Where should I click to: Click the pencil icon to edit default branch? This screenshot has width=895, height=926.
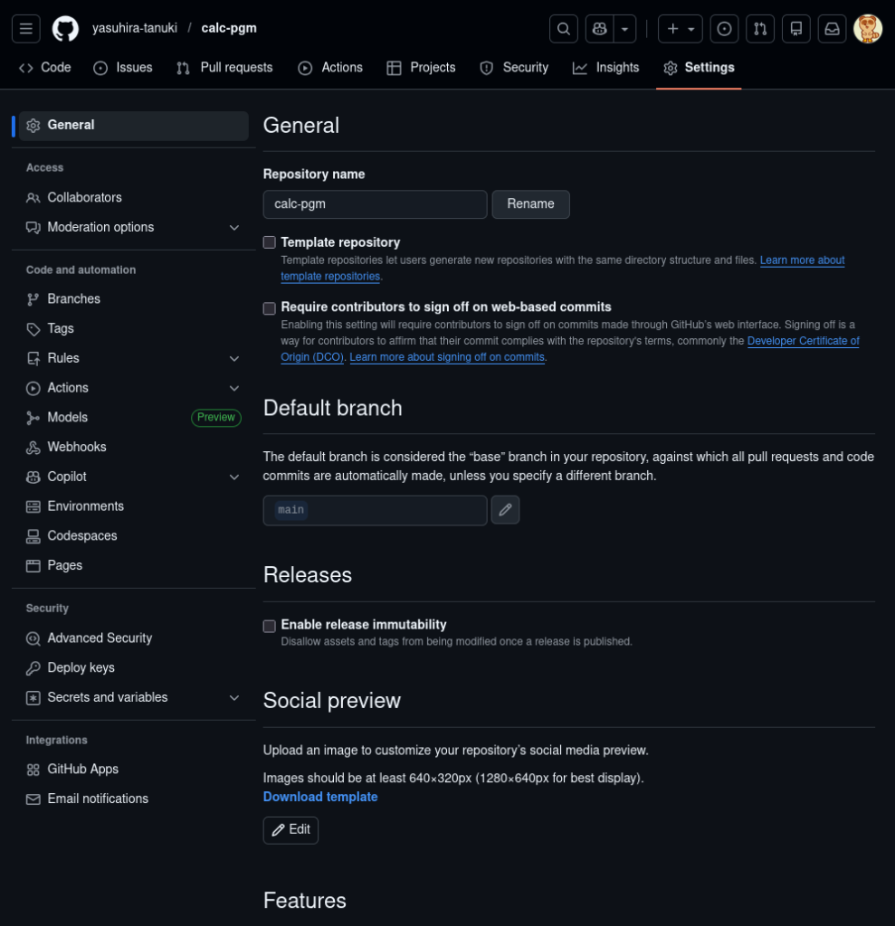505,510
